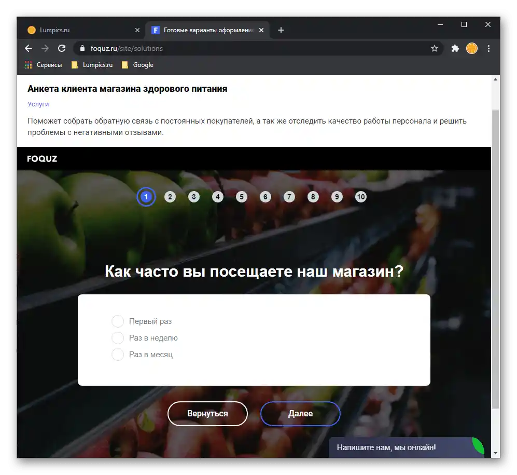Screen dimensions: 517x475
Task: Jump to survey step 4
Action: (218, 197)
